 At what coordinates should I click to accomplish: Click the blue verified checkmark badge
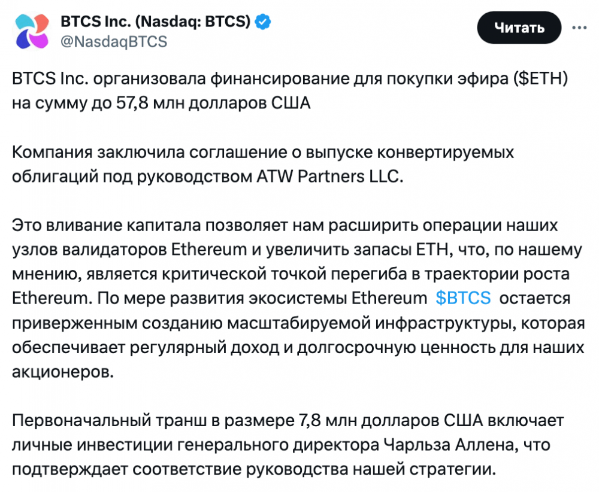coord(263,22)
